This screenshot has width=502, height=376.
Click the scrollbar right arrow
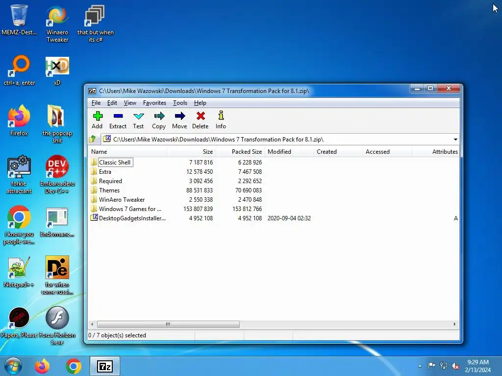coord(454,324)
